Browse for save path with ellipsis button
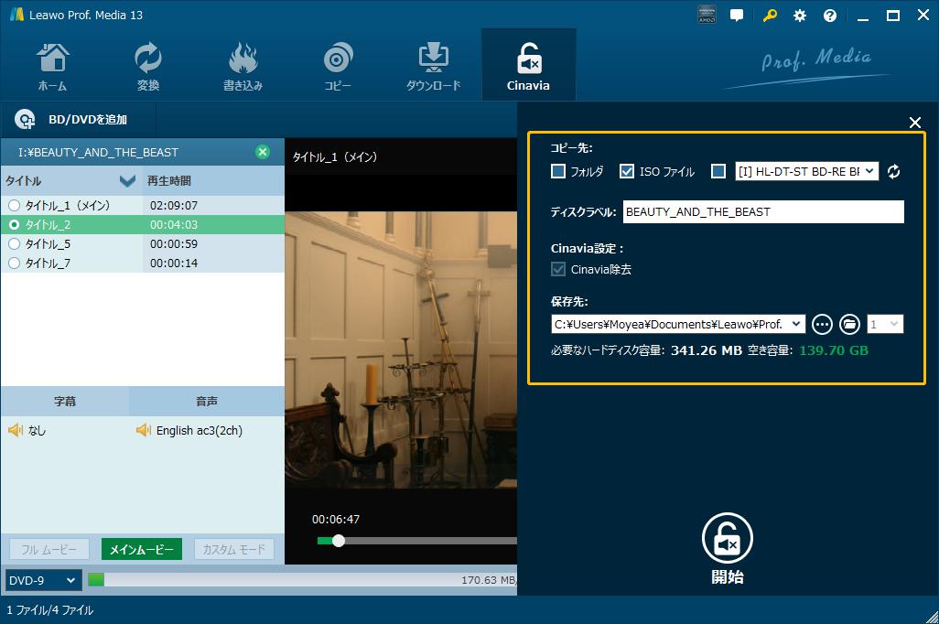The image size is (939, 624). [x=822, y=324]
